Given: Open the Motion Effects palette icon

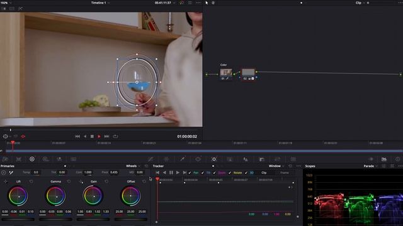Looking at the screenshot, I should (73, 159).
